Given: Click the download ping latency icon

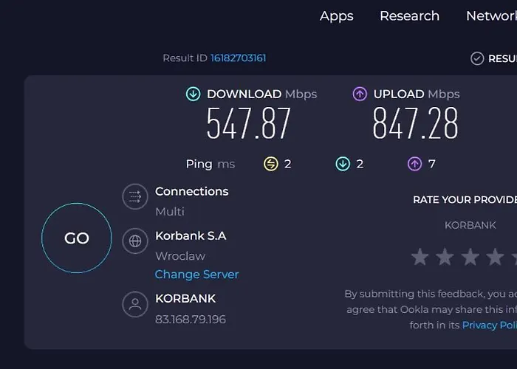Looking at the screenshot, I should 343,164.
